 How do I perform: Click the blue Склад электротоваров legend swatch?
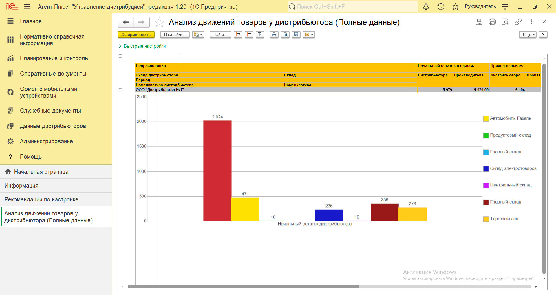(x=486, y=169)
